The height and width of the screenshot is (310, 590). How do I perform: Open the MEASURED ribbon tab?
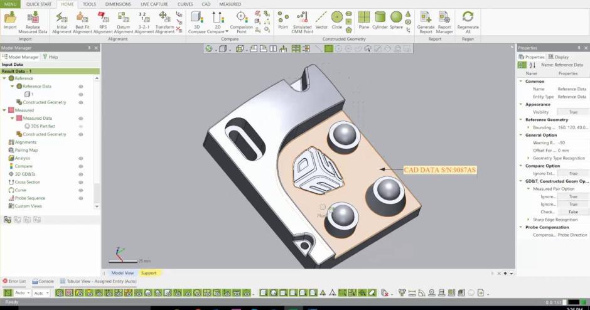[230, 4]
